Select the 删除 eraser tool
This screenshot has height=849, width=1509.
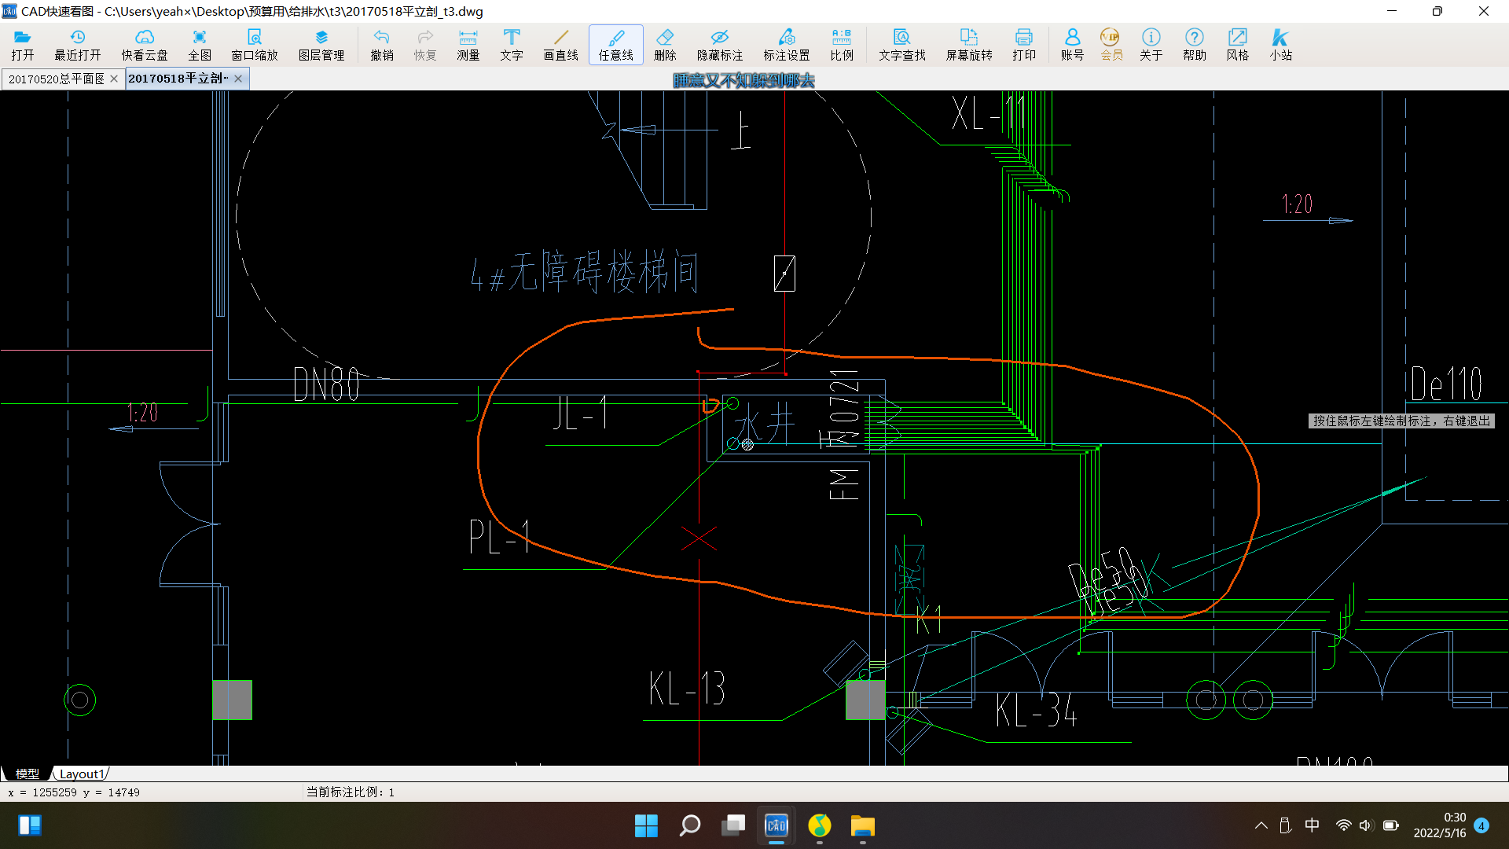point(665,45)
